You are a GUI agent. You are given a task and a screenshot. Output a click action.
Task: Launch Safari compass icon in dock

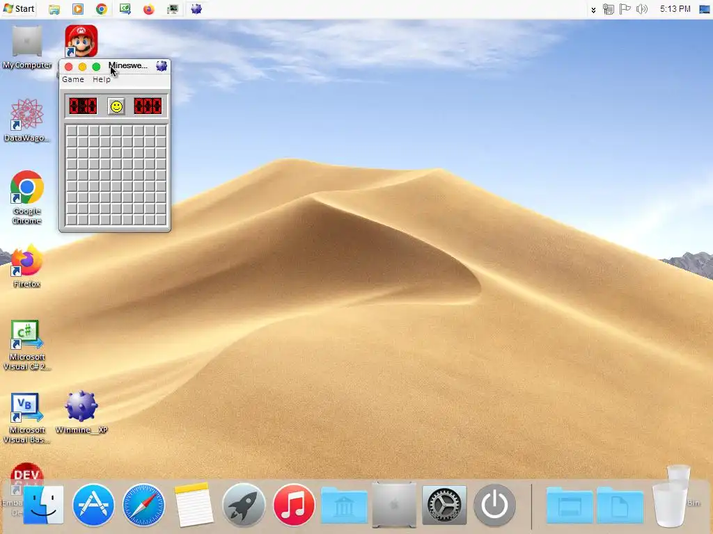pos(143,505)
